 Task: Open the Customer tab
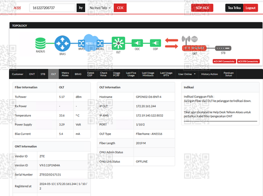(17, 74)
